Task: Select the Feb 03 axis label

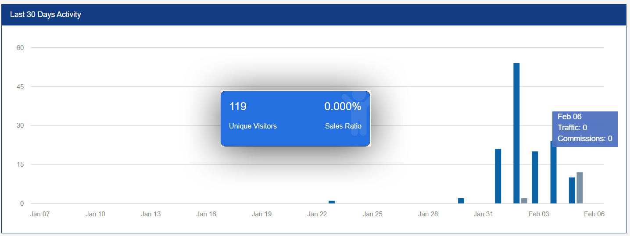Action: 539,214
